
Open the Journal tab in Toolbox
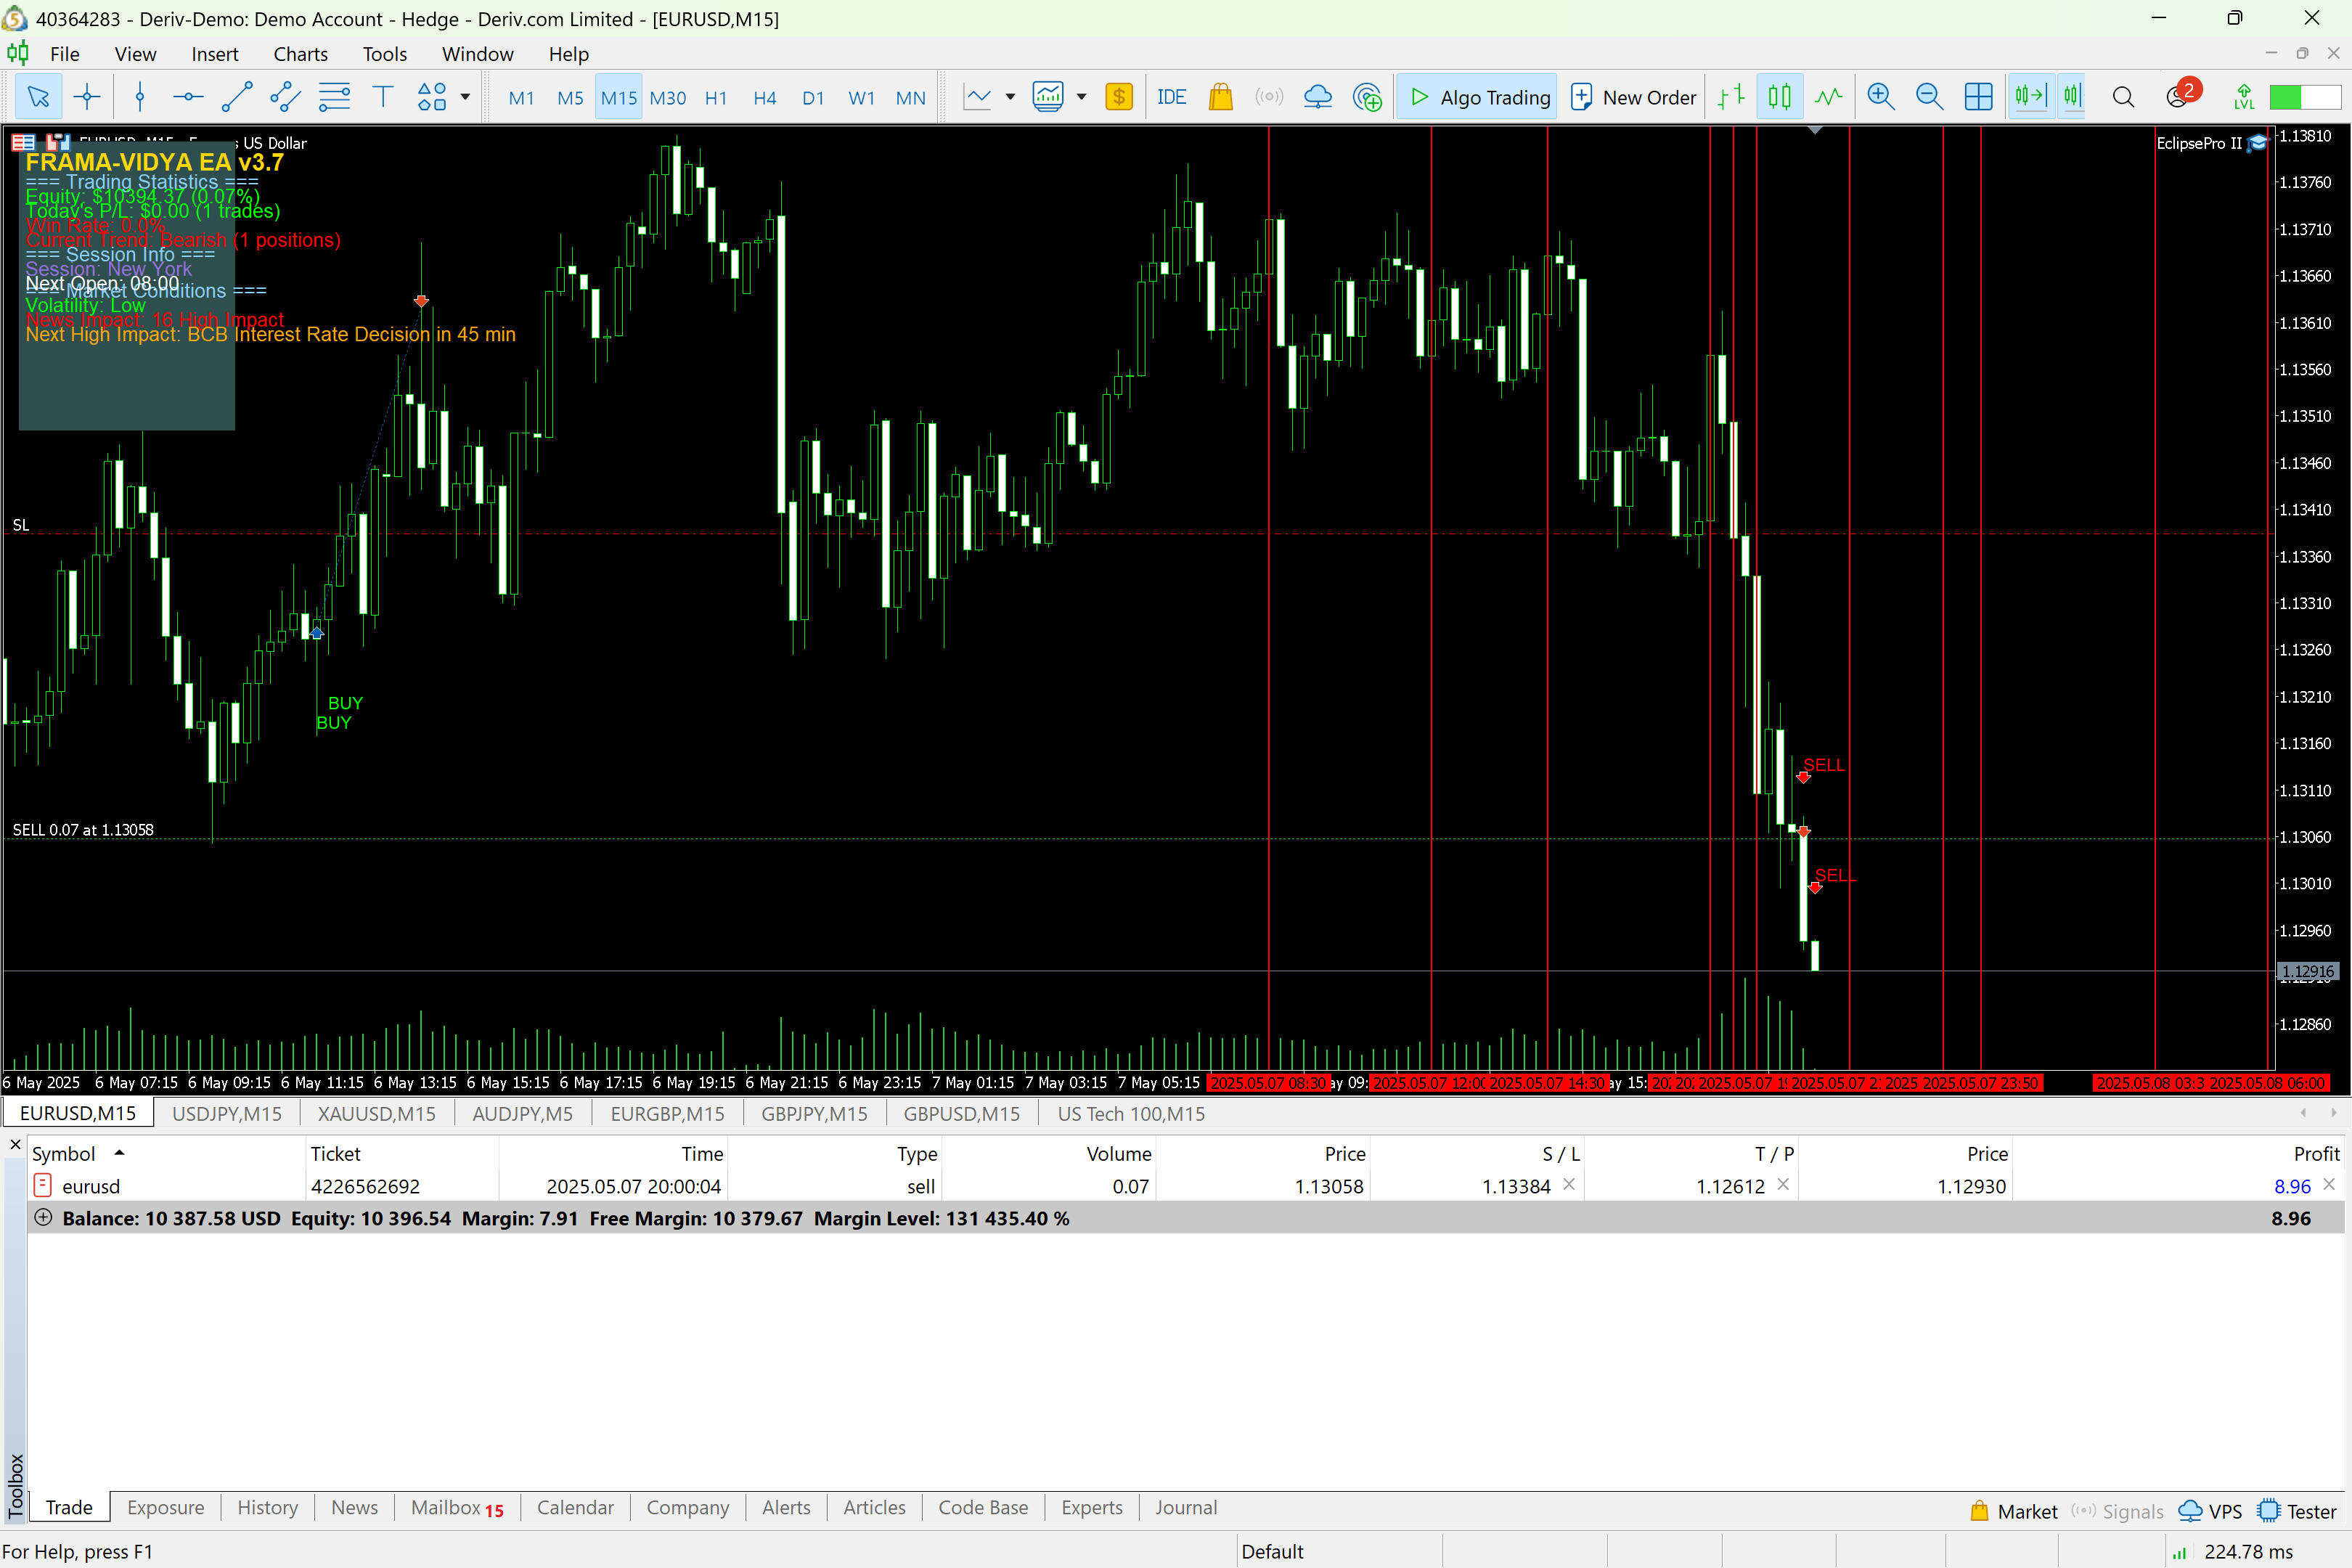[x=1186, y=1507]
